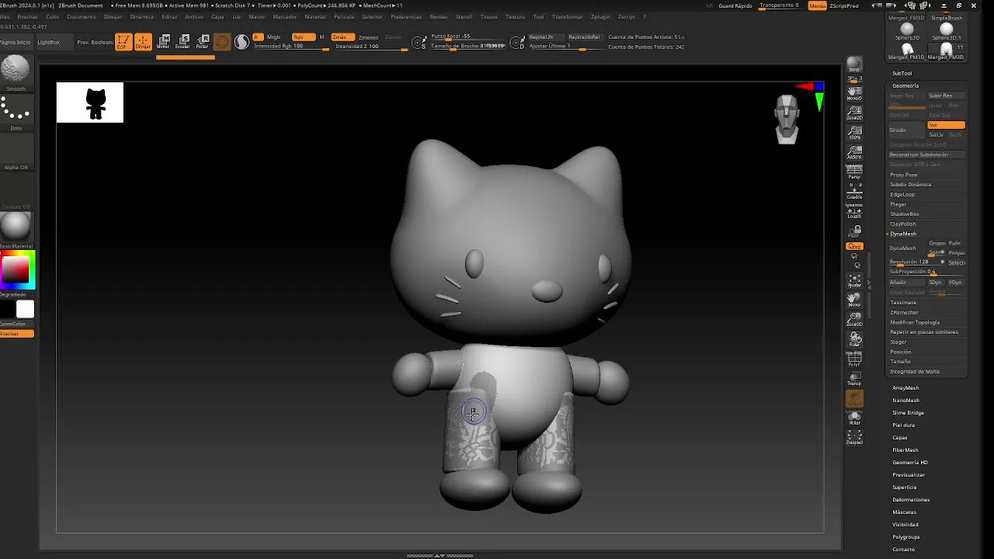Viewport: 994px width, 559px height.
Task: Open the Documento menu
Action: 82,16
